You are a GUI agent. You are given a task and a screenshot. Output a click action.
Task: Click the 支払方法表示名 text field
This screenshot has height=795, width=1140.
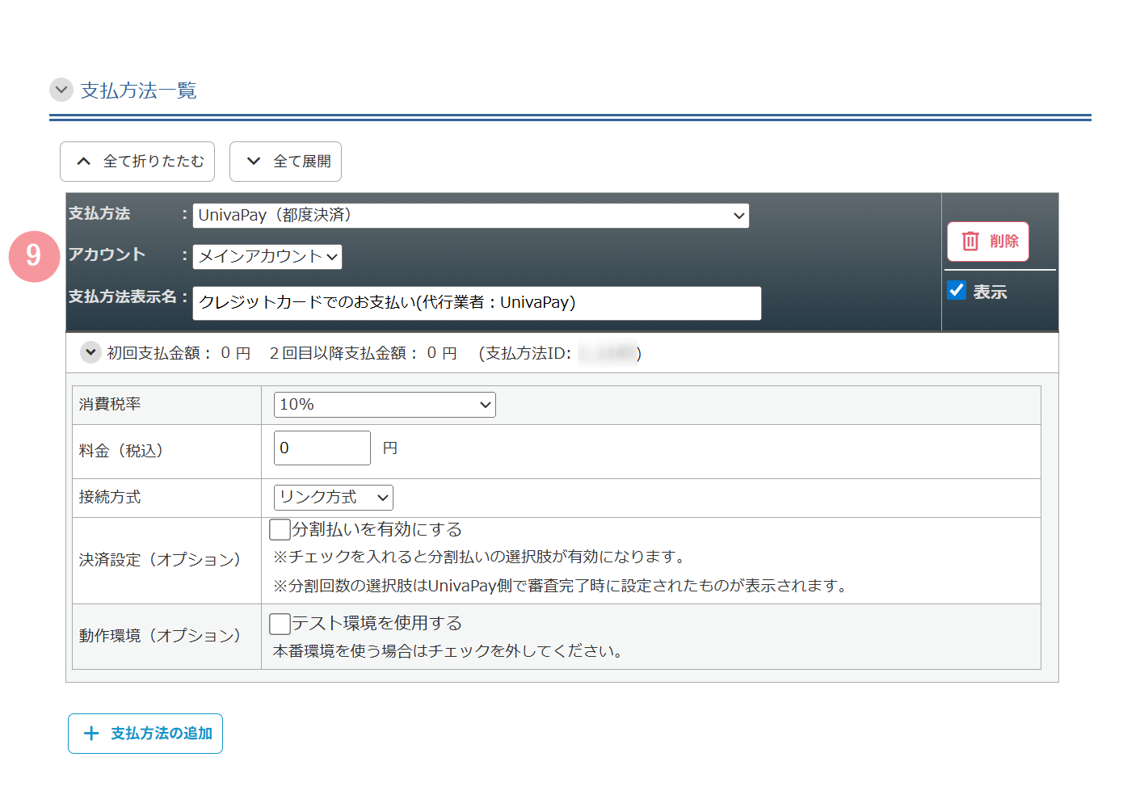(x=477, y=303)
